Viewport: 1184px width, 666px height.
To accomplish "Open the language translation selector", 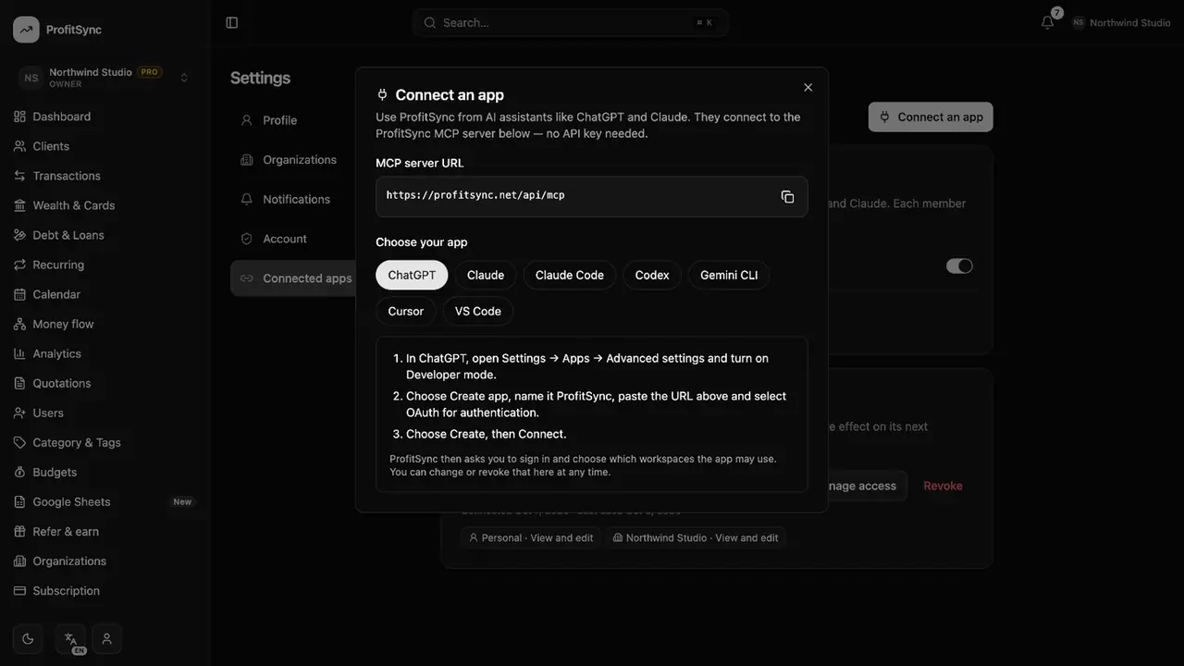I will click(x=71, y=638).
